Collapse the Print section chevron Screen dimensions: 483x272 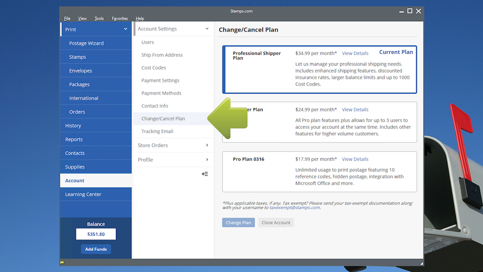point(125,29)
